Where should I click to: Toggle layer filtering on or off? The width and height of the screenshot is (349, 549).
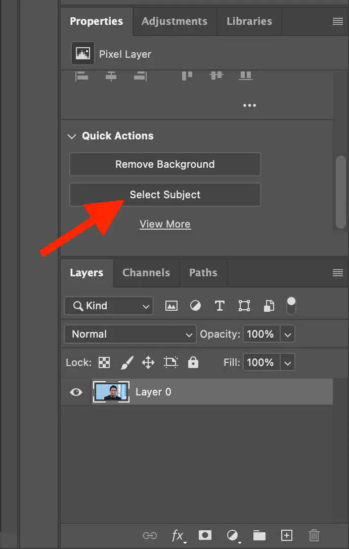tap(291, 305)
